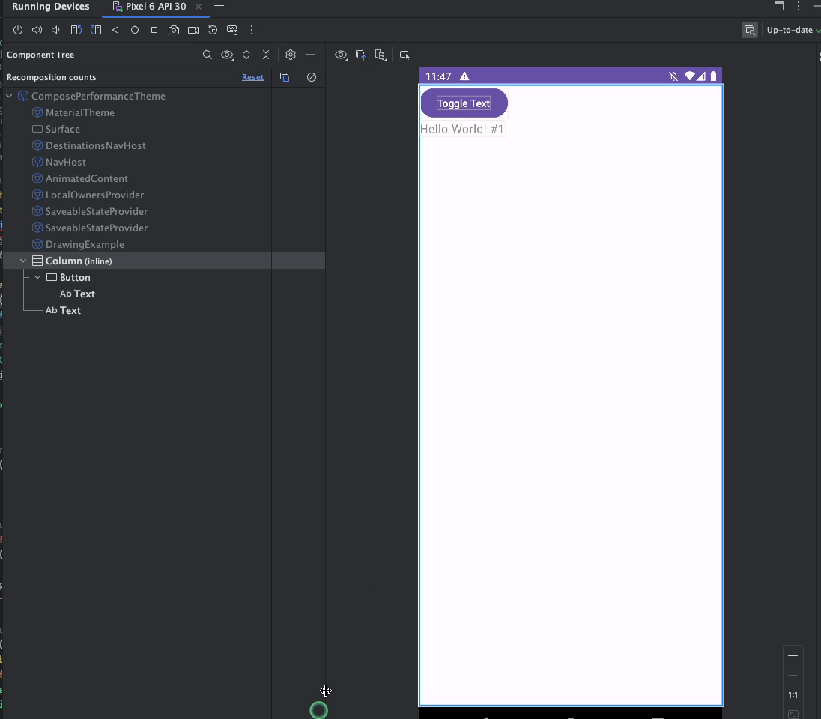Start screen recording with the video camera icon
Screen dimensions: 821x719
tap(193, 31)
